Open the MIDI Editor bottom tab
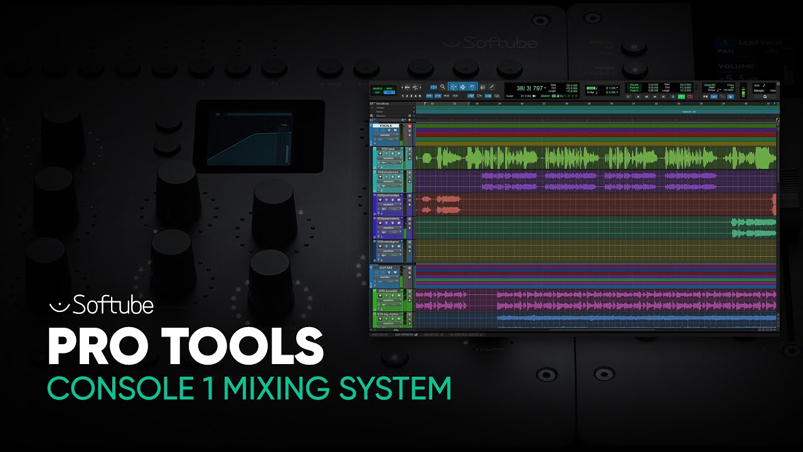Screen dimensions: 803x452 380,335
